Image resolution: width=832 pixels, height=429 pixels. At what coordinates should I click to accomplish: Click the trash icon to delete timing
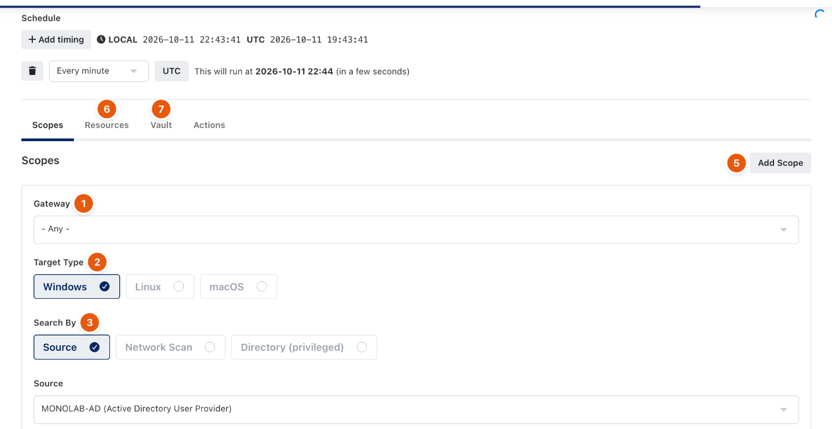(x=32, y=71)
